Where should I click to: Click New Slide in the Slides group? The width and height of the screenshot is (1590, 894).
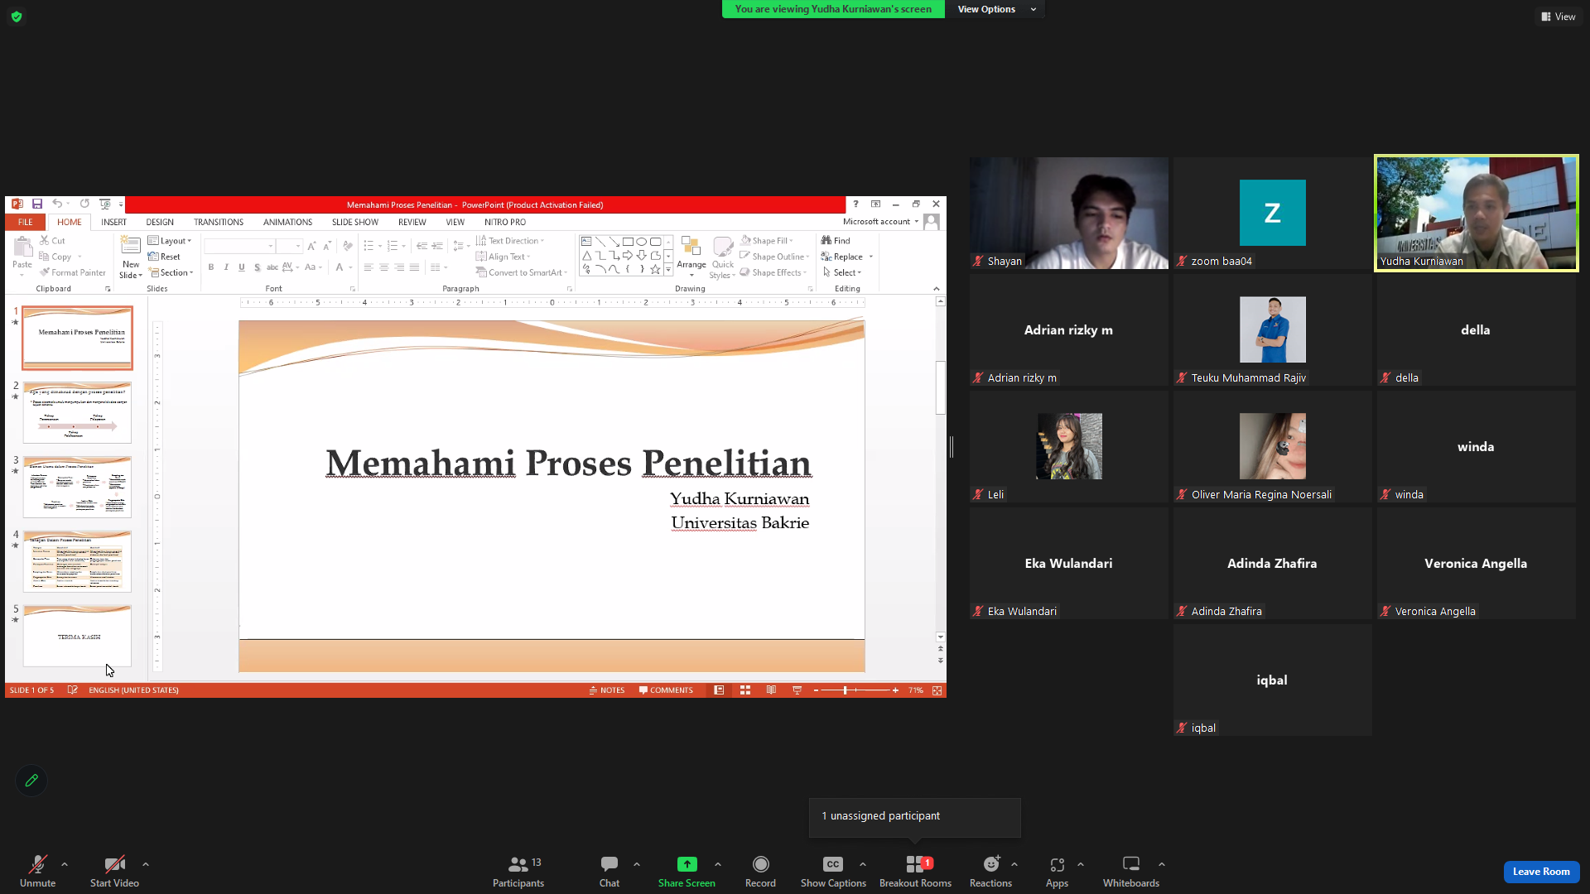pyautogui.click(x=131, y=257)
